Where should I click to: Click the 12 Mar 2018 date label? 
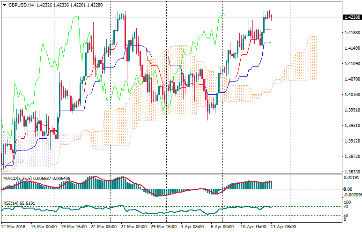(13, 227)
